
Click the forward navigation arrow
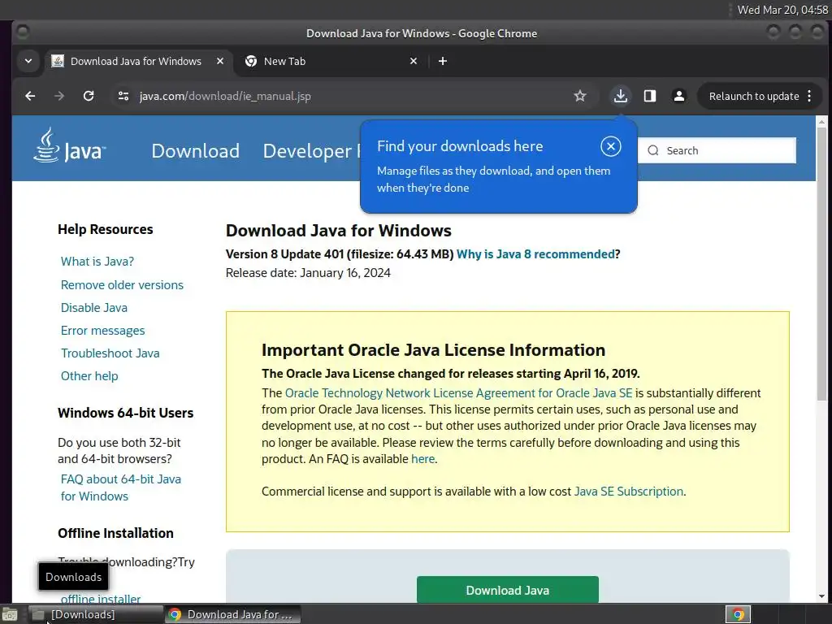[59, 96]
